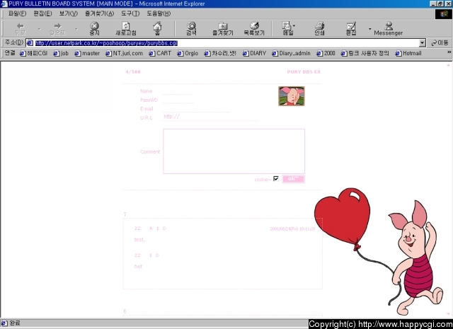Image resolution: width=453 pixels, height=329 pixels.
Task: Click the PURY BBS EX link
Action: pyautogui.click(x=304, y=72)
